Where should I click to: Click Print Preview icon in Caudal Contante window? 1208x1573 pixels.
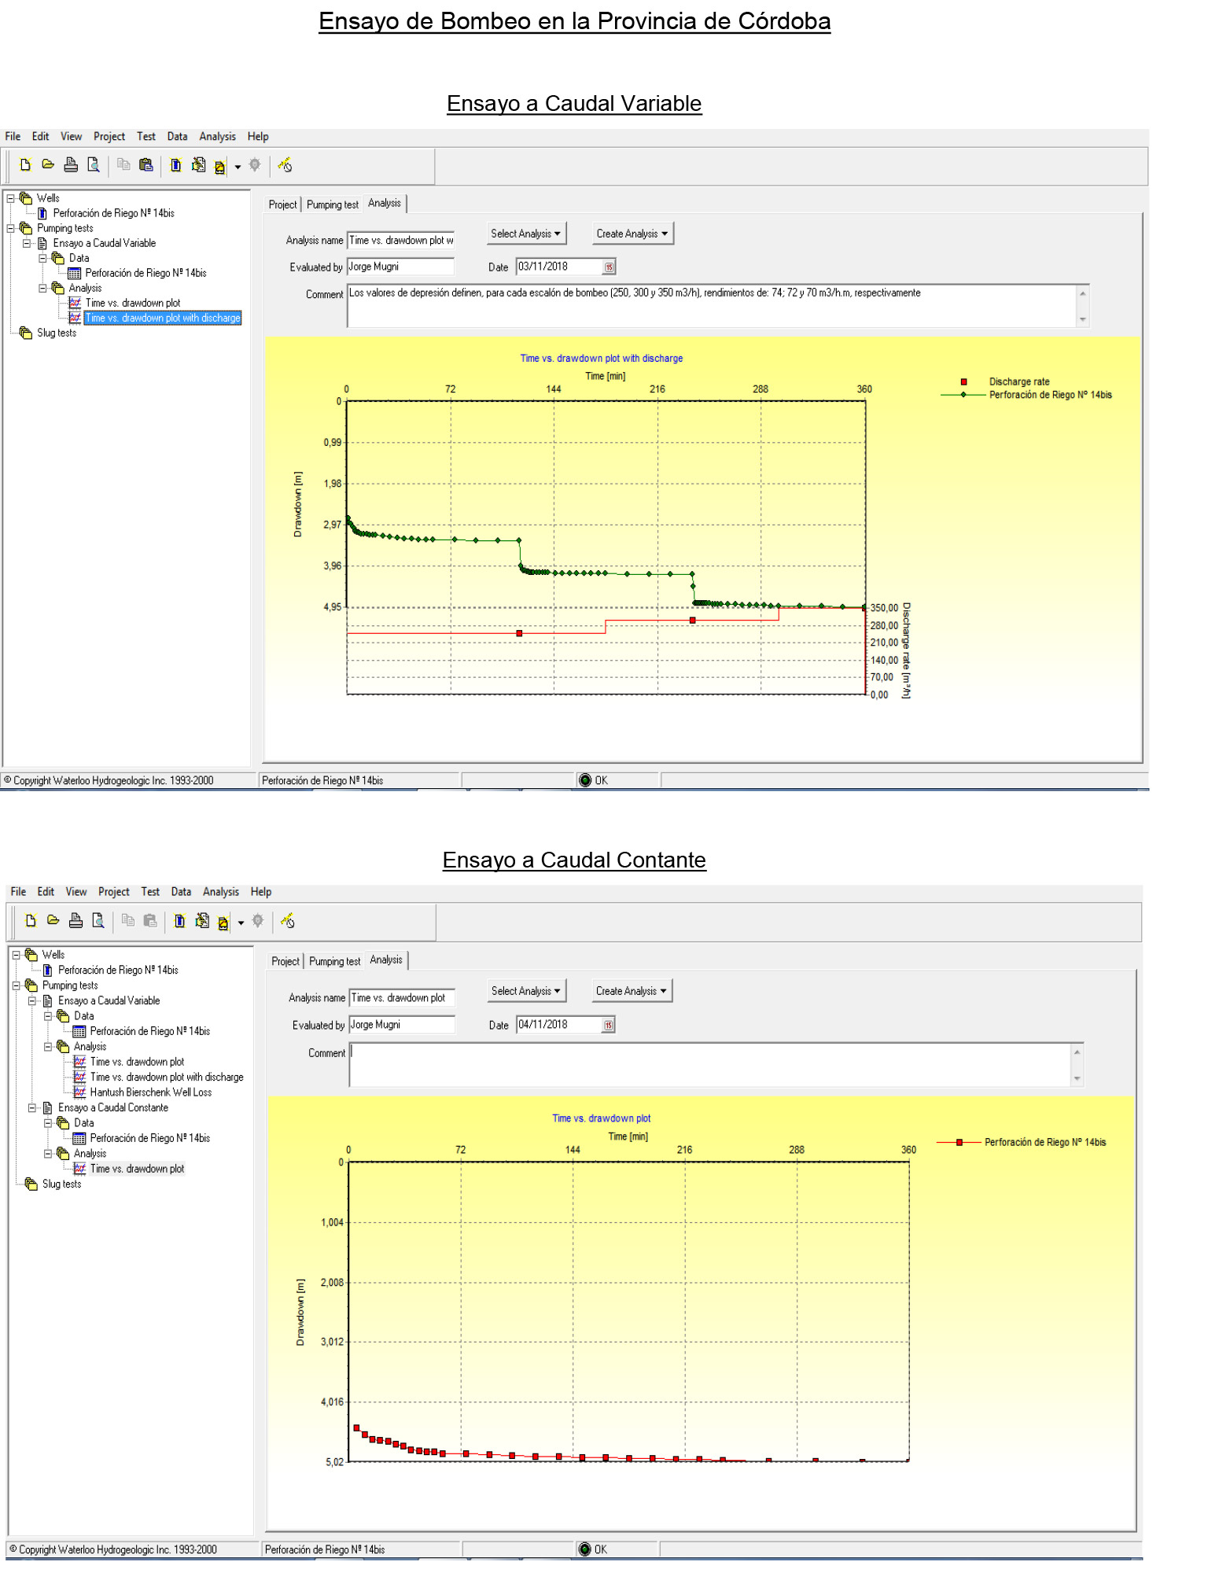(98, 921)
